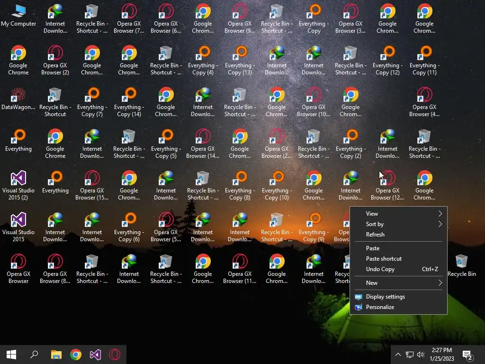This screenshot has width=485, height=364.
Task: Select the Everything - Copy (2) icon
Action: click(350, 144)
